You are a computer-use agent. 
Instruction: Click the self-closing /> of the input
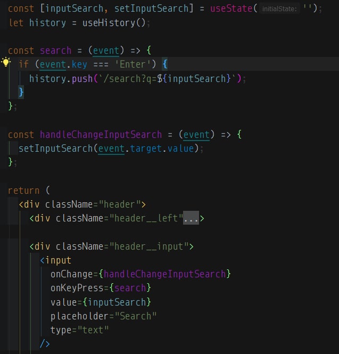[x=45, y=344]
